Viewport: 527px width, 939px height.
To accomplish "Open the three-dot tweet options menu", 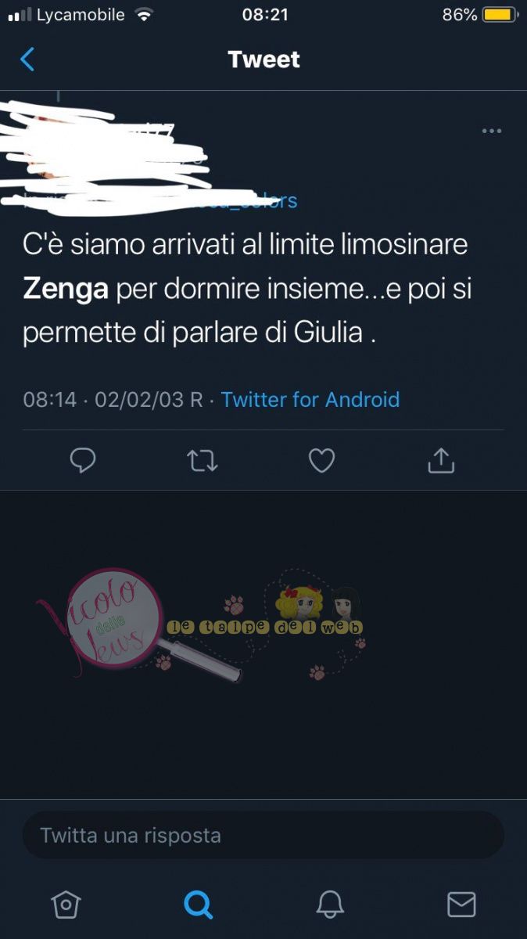I will (x=491, y=131).
